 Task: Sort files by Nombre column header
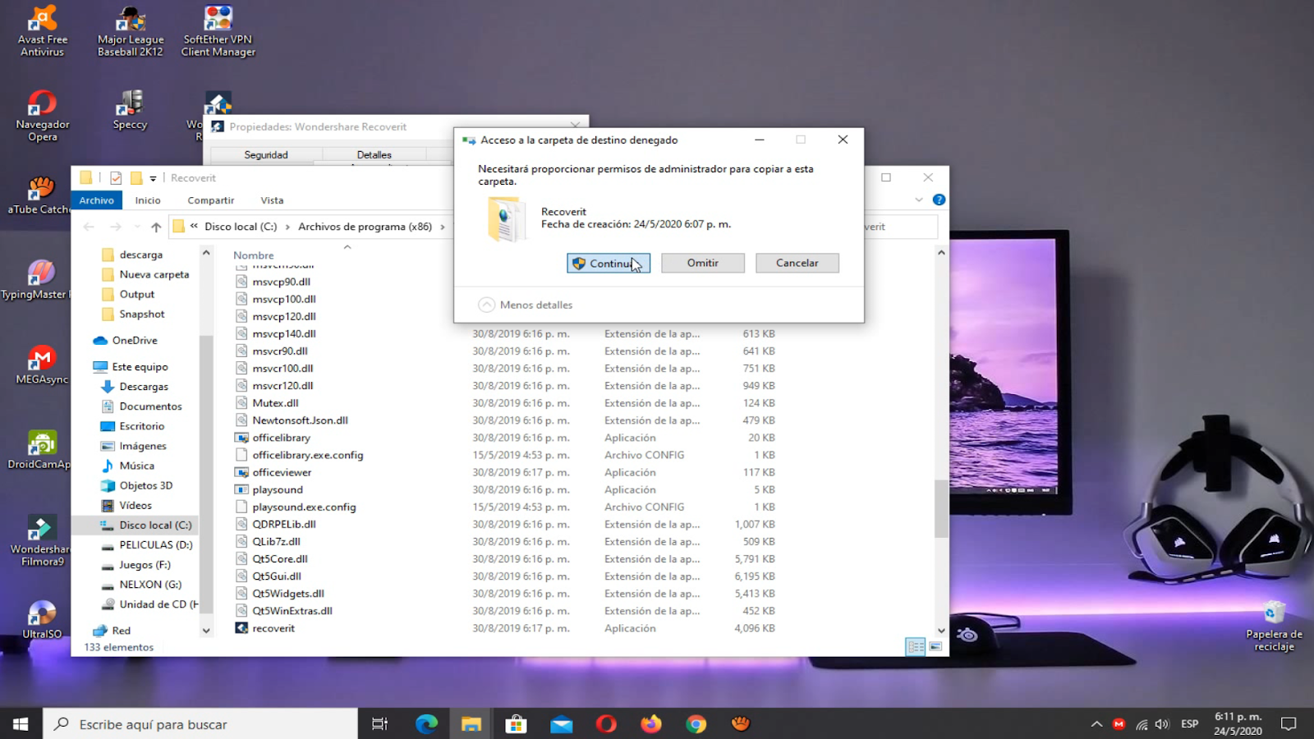(x=254, y=255)
